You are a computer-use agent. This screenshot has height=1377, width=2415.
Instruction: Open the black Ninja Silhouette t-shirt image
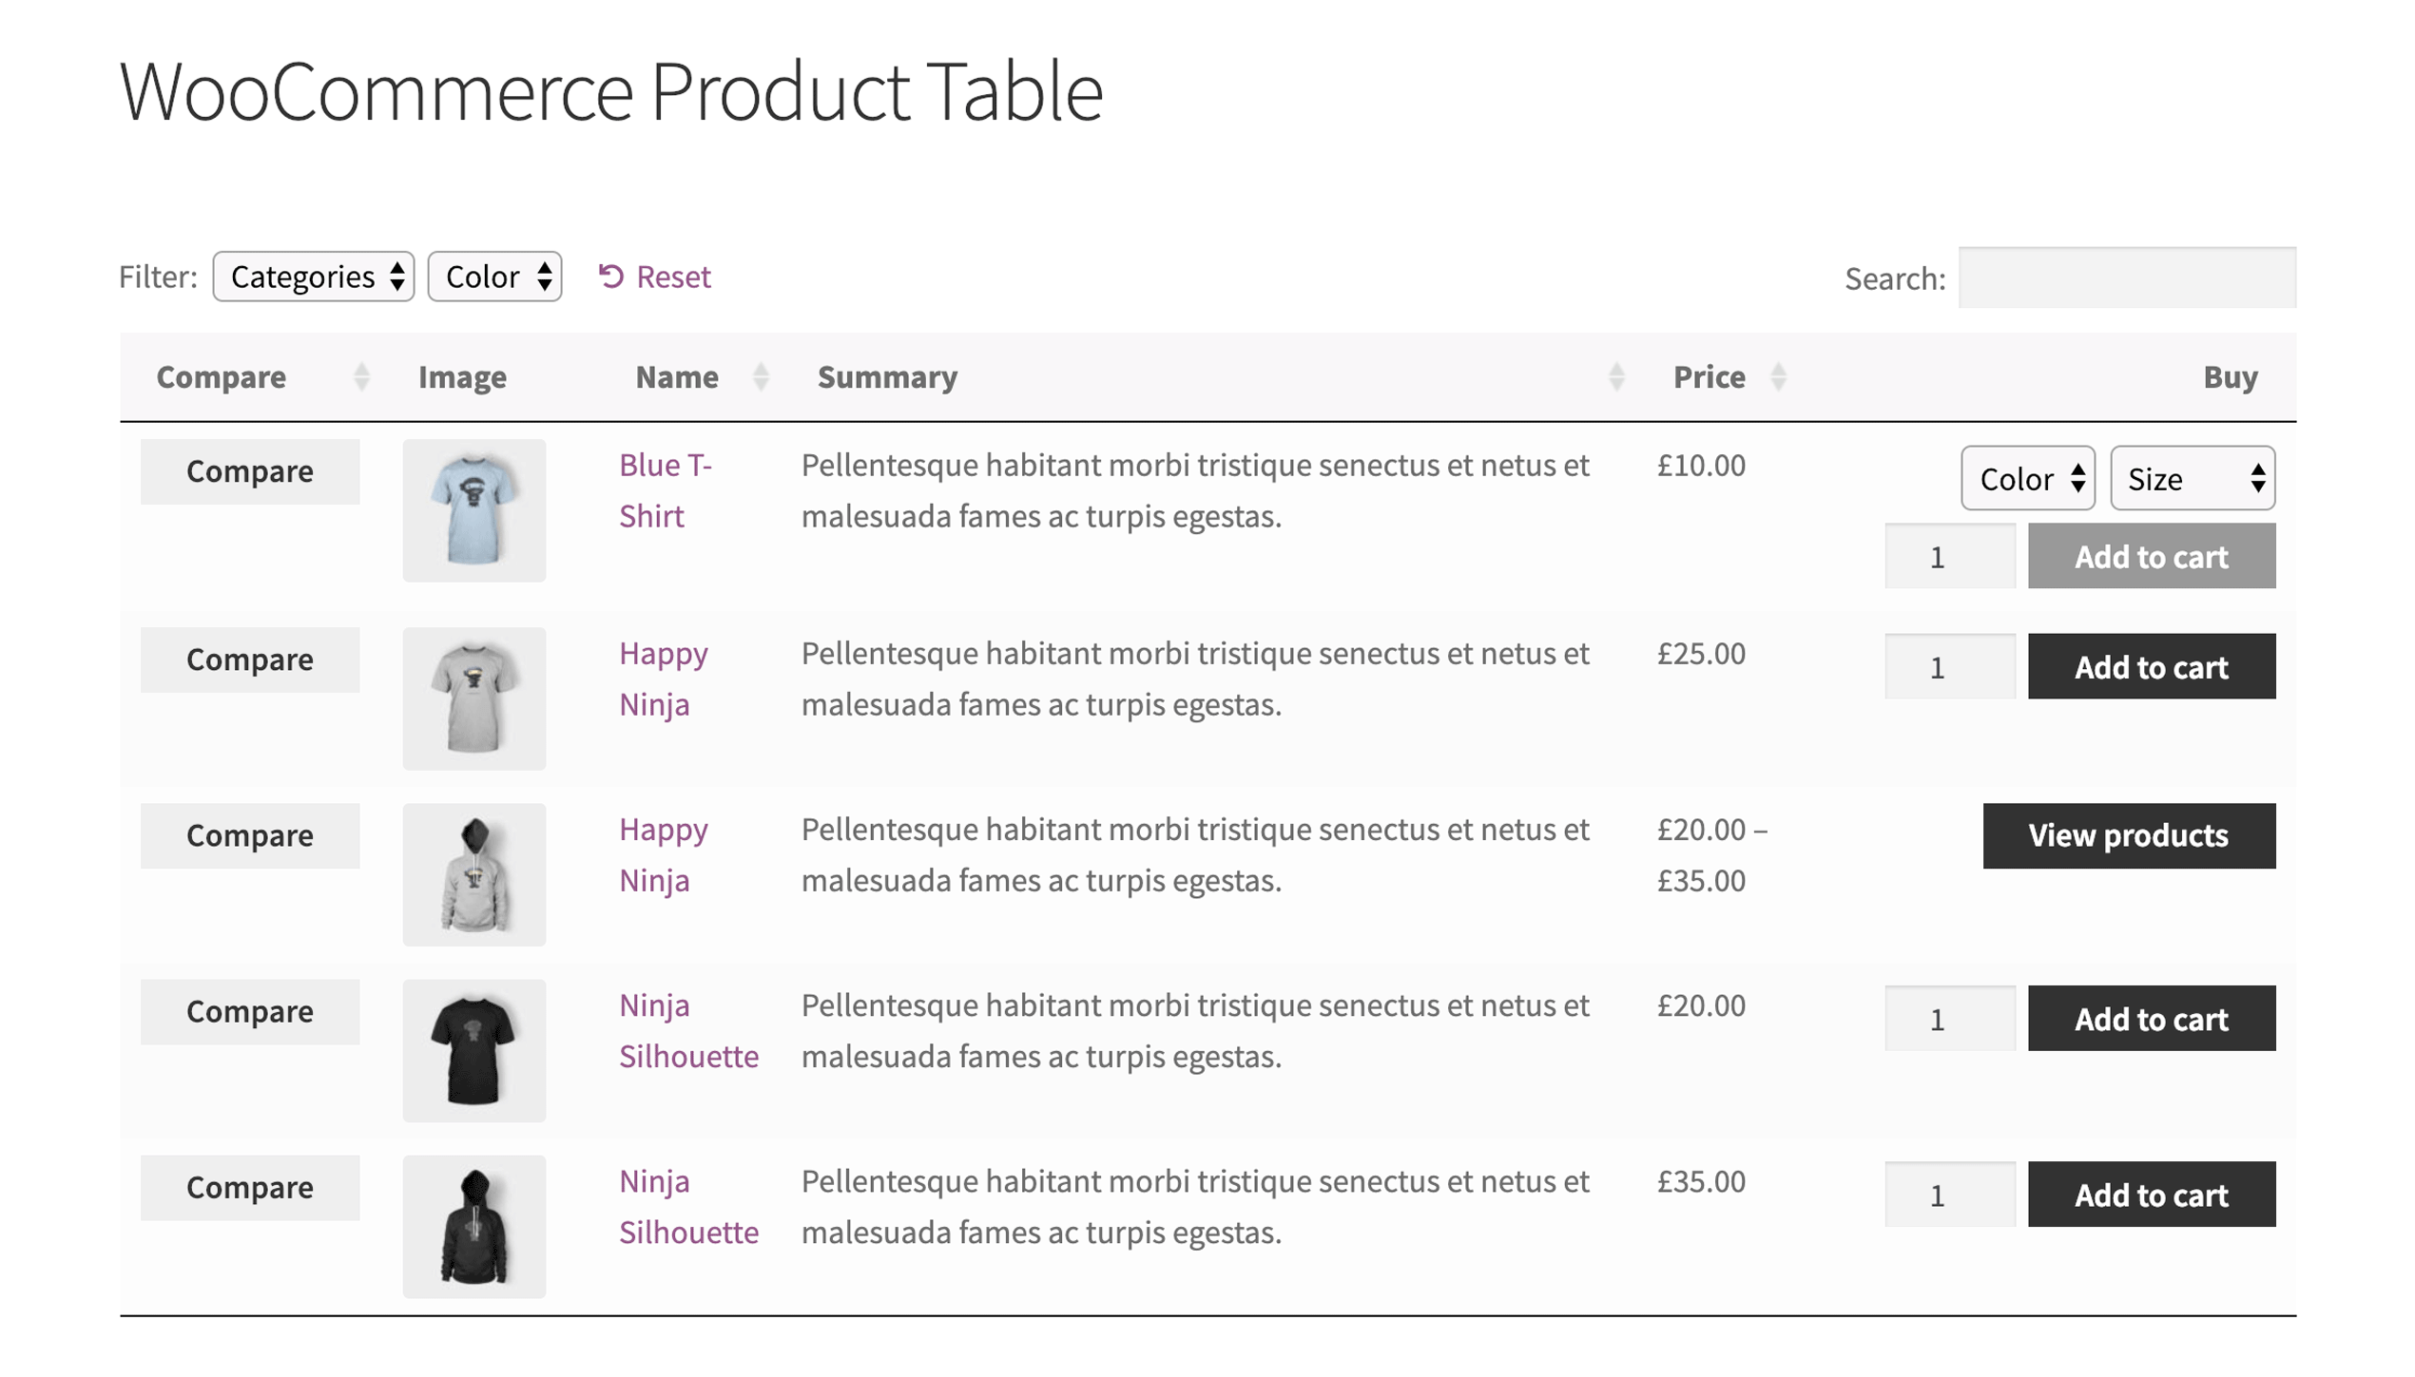[x=473, y=1050]
